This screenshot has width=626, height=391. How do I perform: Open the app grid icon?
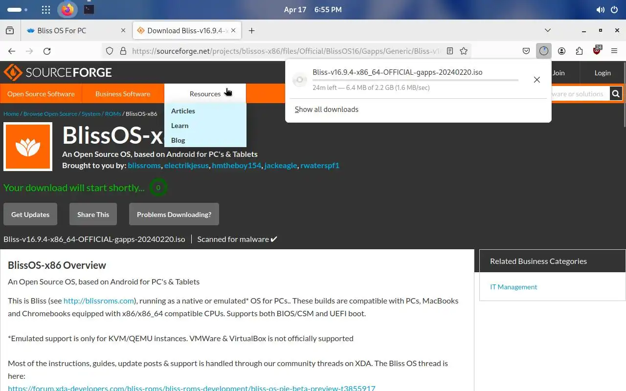pyautogui.click(x=46, y=9)
